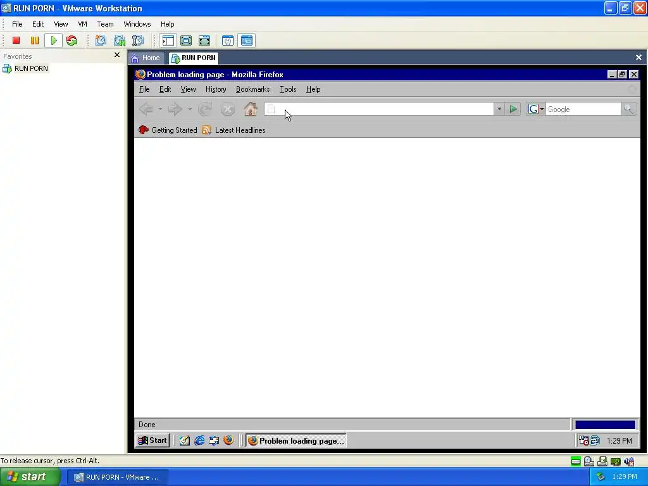Reset the VM using the circular arrows icon
This screenshot has height=486, width=648.
pos(72,40)
